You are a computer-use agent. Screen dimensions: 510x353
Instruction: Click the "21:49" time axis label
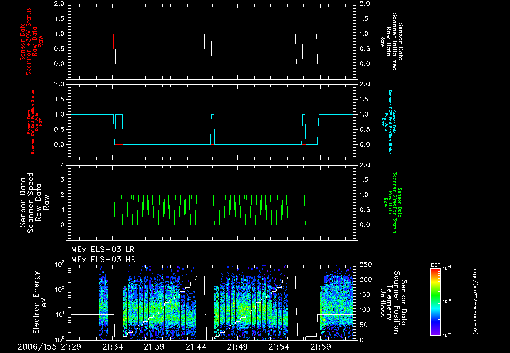[x=238, y=347]
